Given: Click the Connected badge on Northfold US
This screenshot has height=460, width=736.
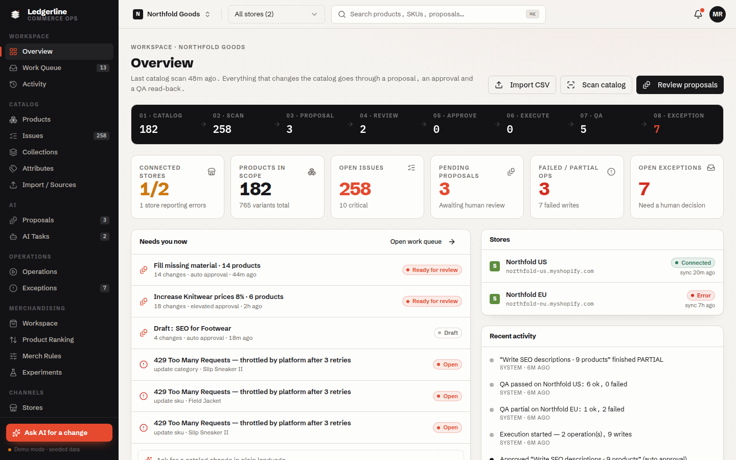Looking at the screenshot, I should tap(693, 263).
